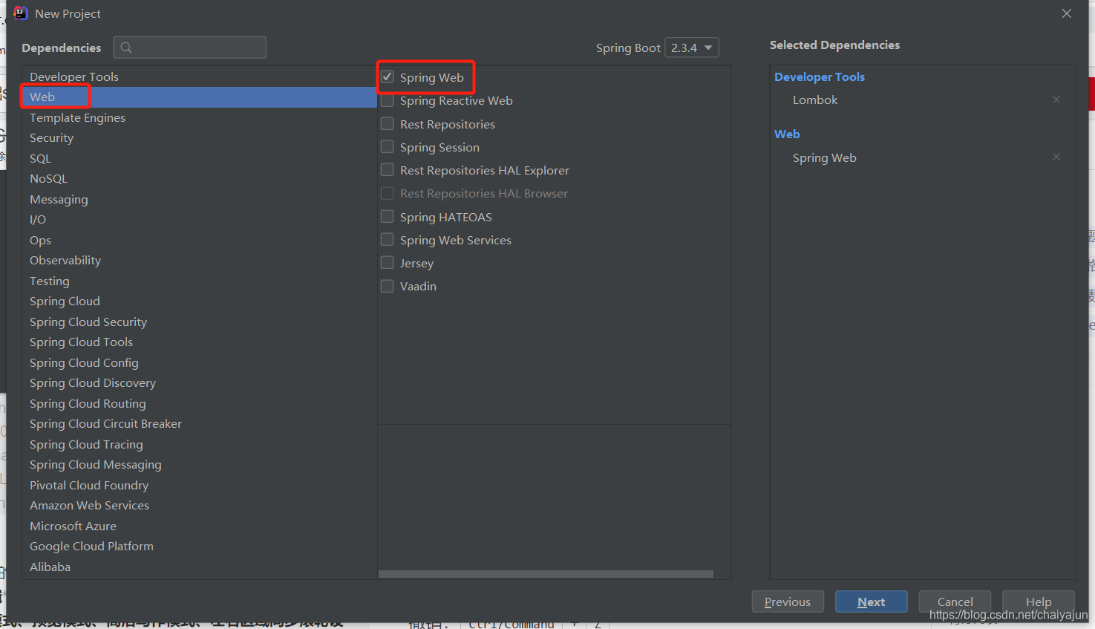Screen dimensions: 1095x629
Task: Open Spring Cloud Security category
Action: point(200,322)
